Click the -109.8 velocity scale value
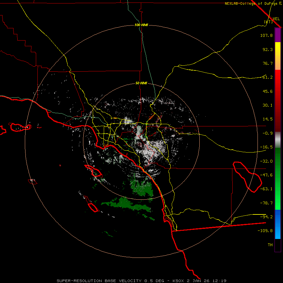283x283 pixels. pyautogui.click(x=265, y=231)
